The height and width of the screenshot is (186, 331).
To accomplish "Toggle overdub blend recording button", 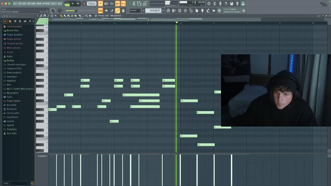I will coord(117,4).
